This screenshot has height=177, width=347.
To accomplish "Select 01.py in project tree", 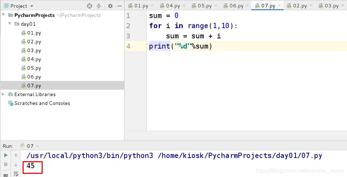I will tap(31, 33).
